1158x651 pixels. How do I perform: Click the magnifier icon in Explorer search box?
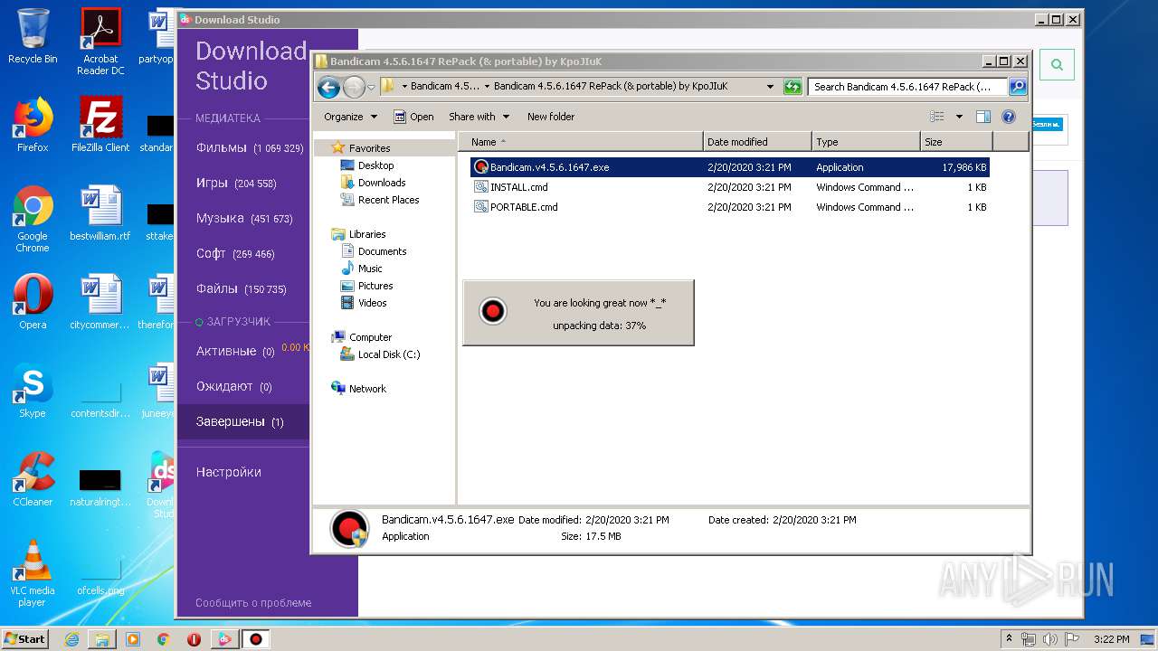pos(1018,87)
